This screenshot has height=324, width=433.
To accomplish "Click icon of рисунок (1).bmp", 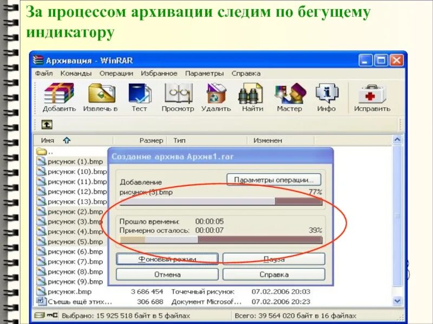I will click(41, 161).
